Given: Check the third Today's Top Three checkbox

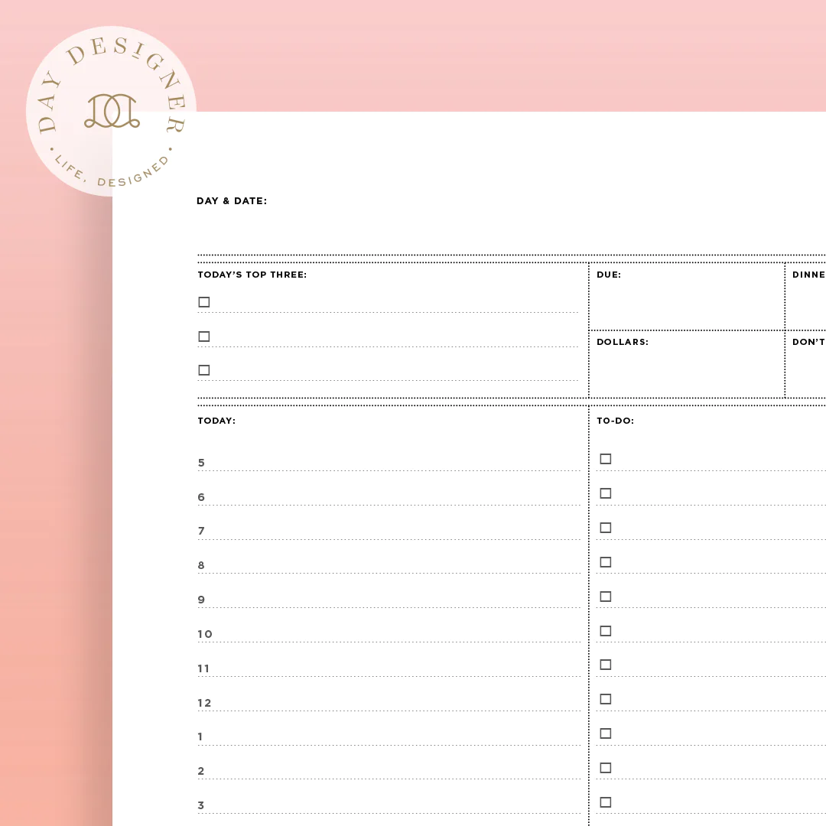Looking at the screenshot, I should click(x=204, y=369).
